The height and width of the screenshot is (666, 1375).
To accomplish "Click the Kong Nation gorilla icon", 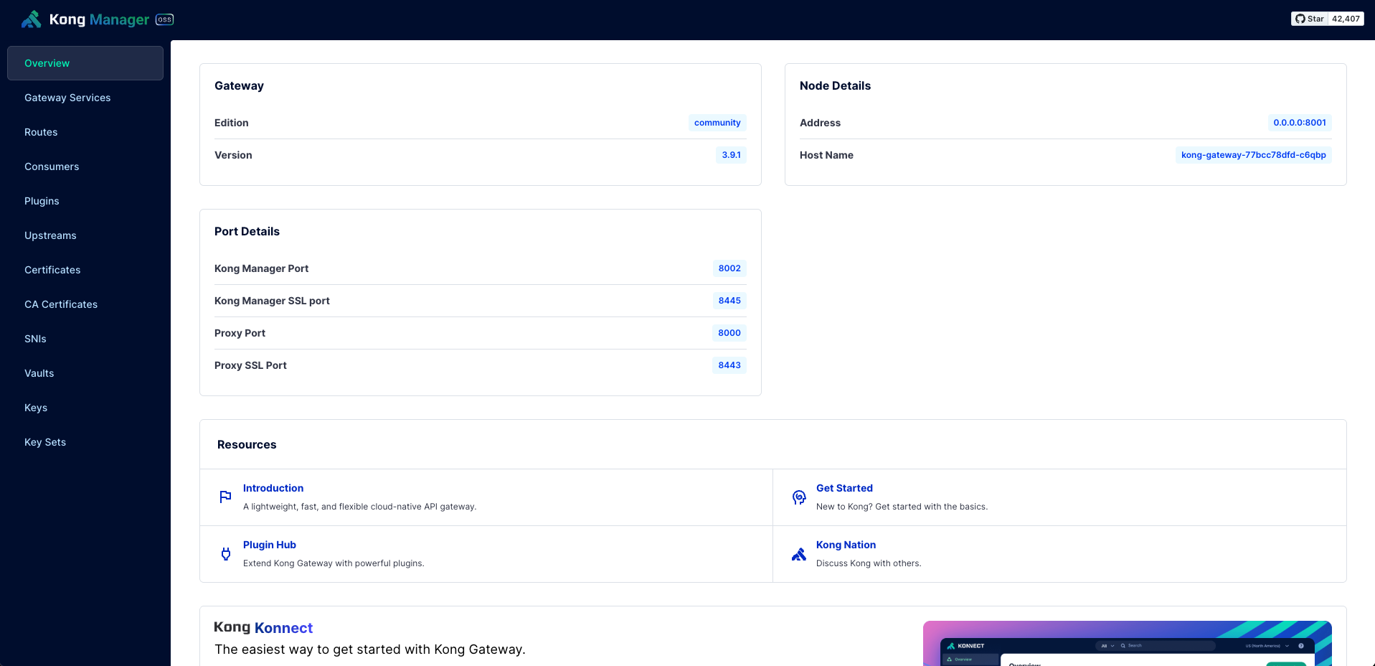I will [x=799, y=554].
